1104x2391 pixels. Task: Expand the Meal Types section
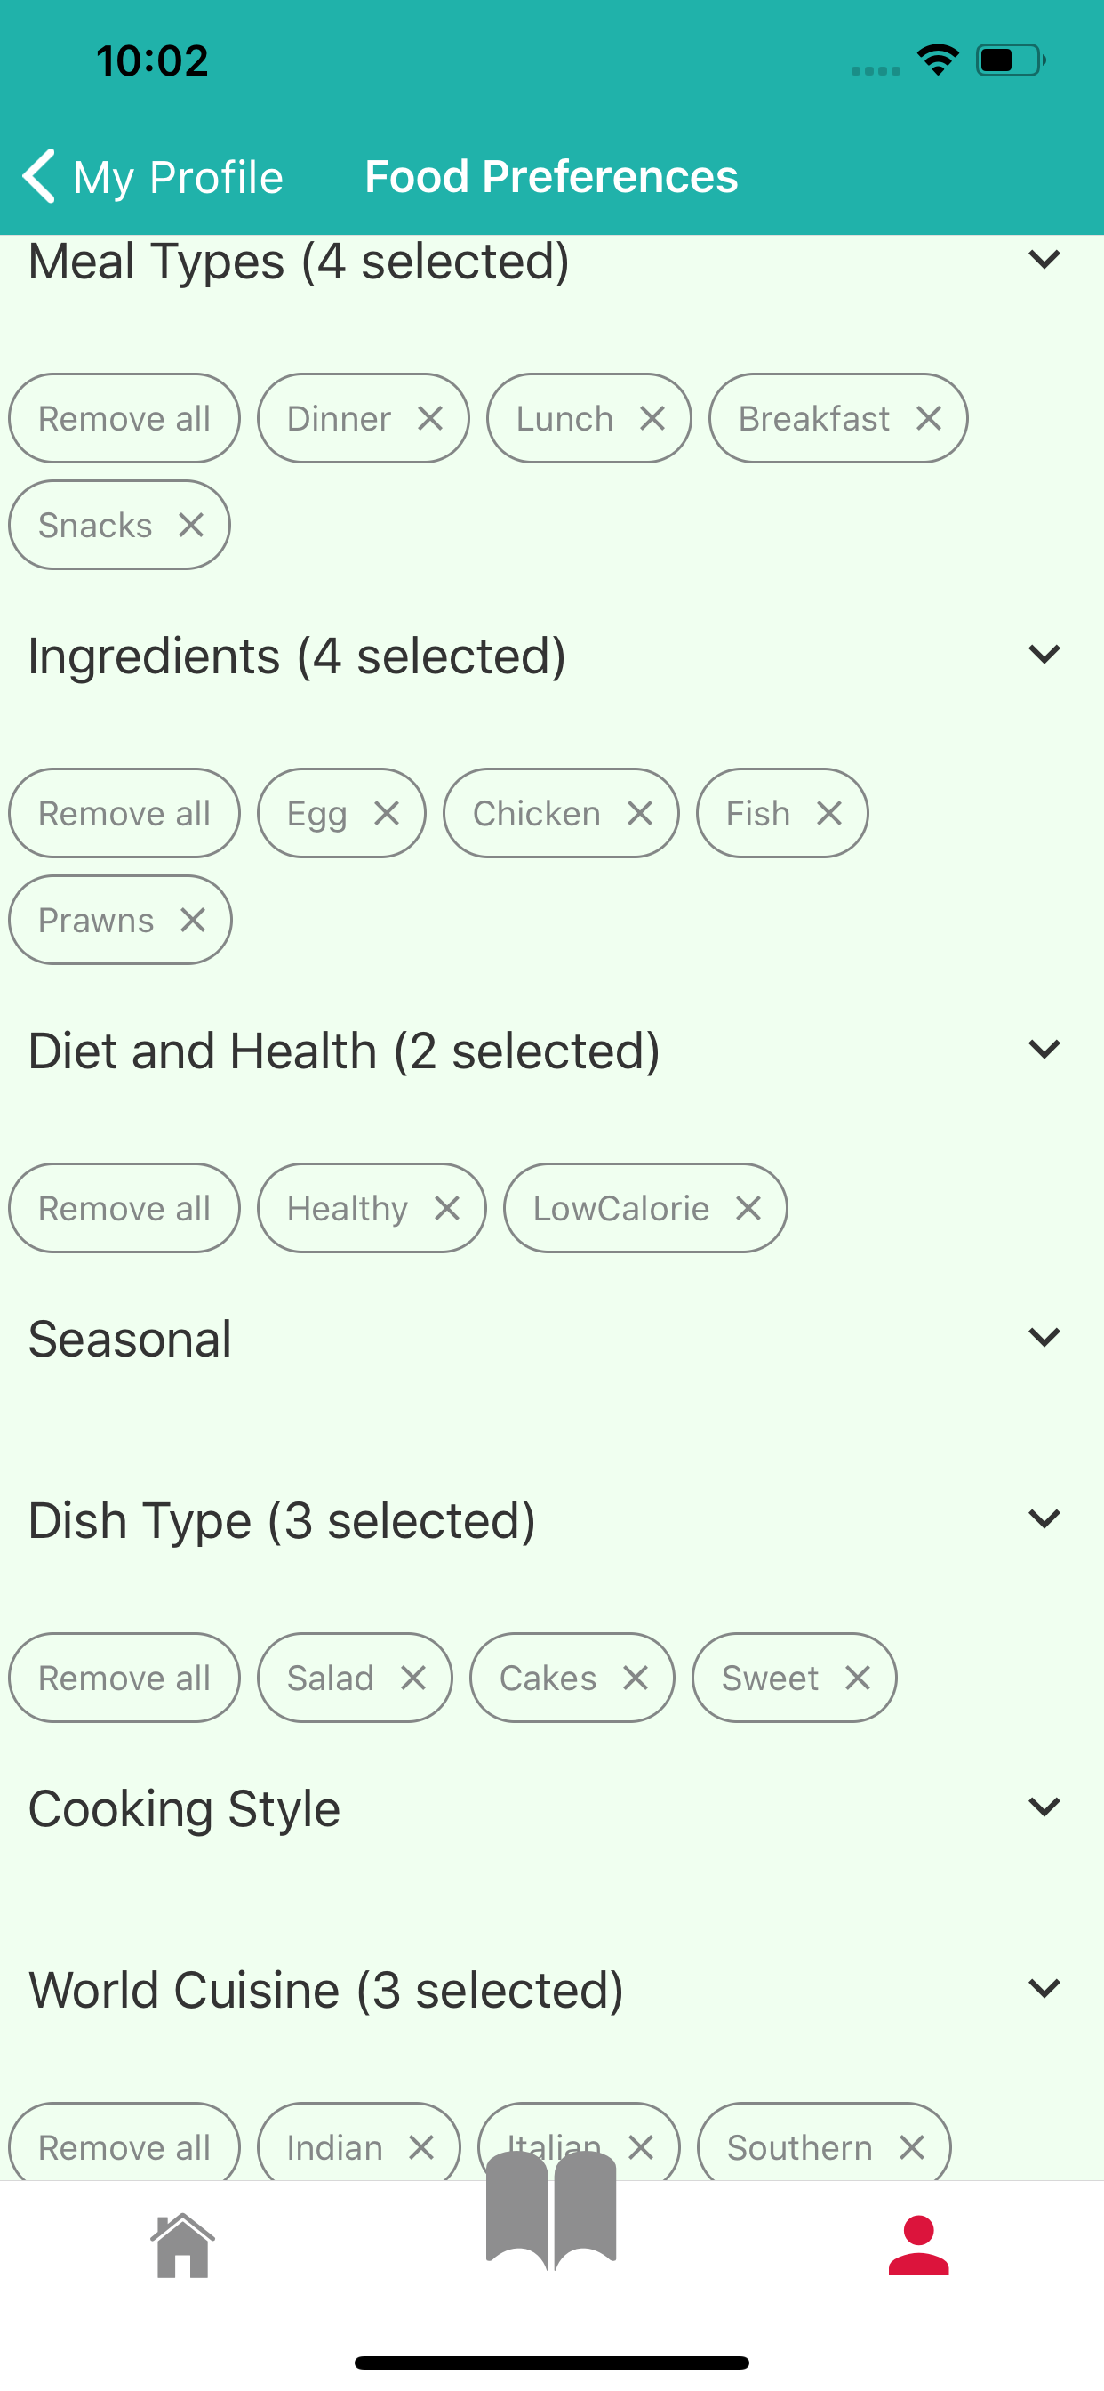tap(1044, 260)
